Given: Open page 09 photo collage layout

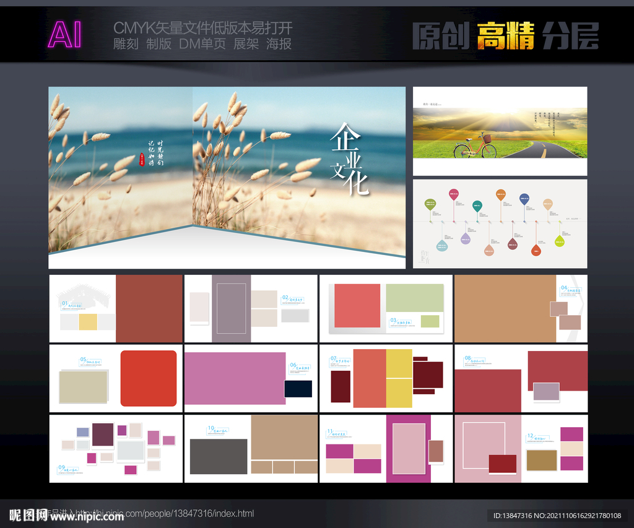Looking at the screenshot, I should (116, 448).
